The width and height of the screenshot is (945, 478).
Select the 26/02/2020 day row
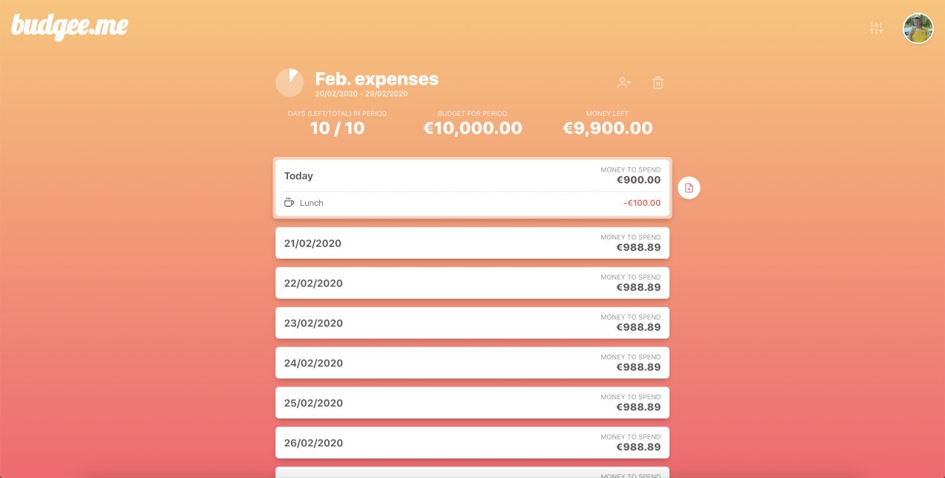tap(472, 443)
